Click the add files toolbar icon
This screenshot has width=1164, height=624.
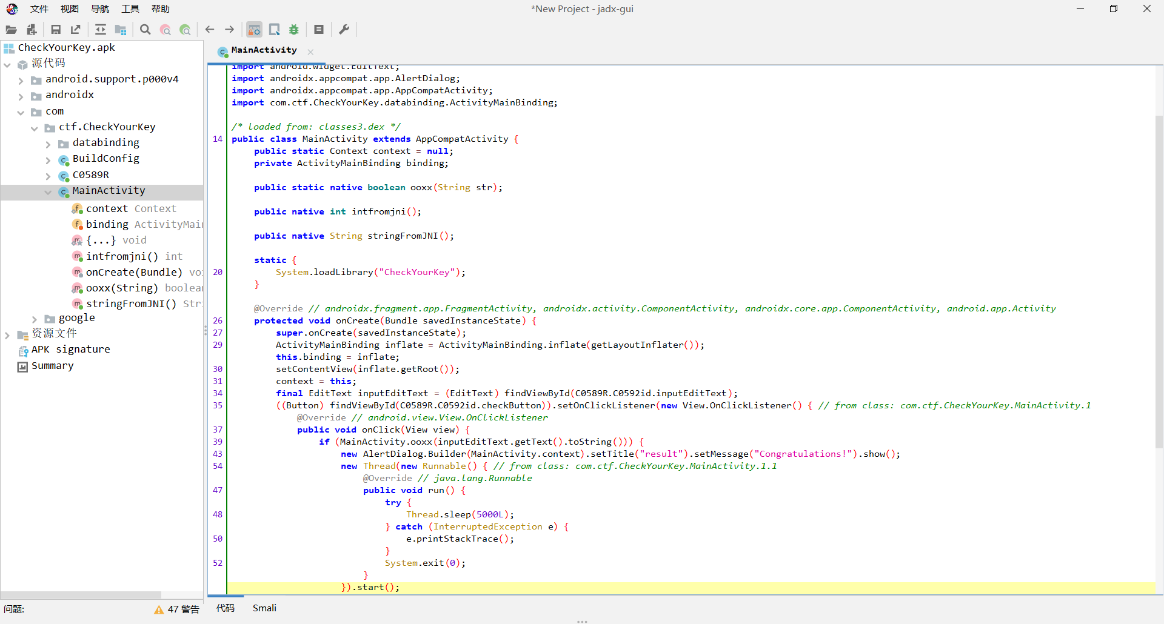point(32,30)
